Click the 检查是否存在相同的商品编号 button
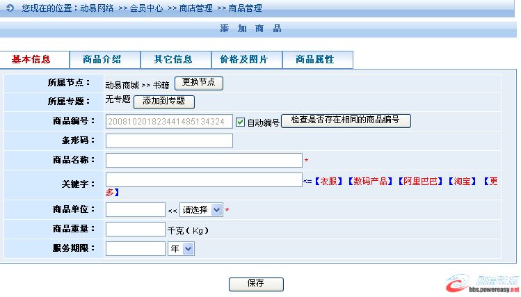 (345, 121)
